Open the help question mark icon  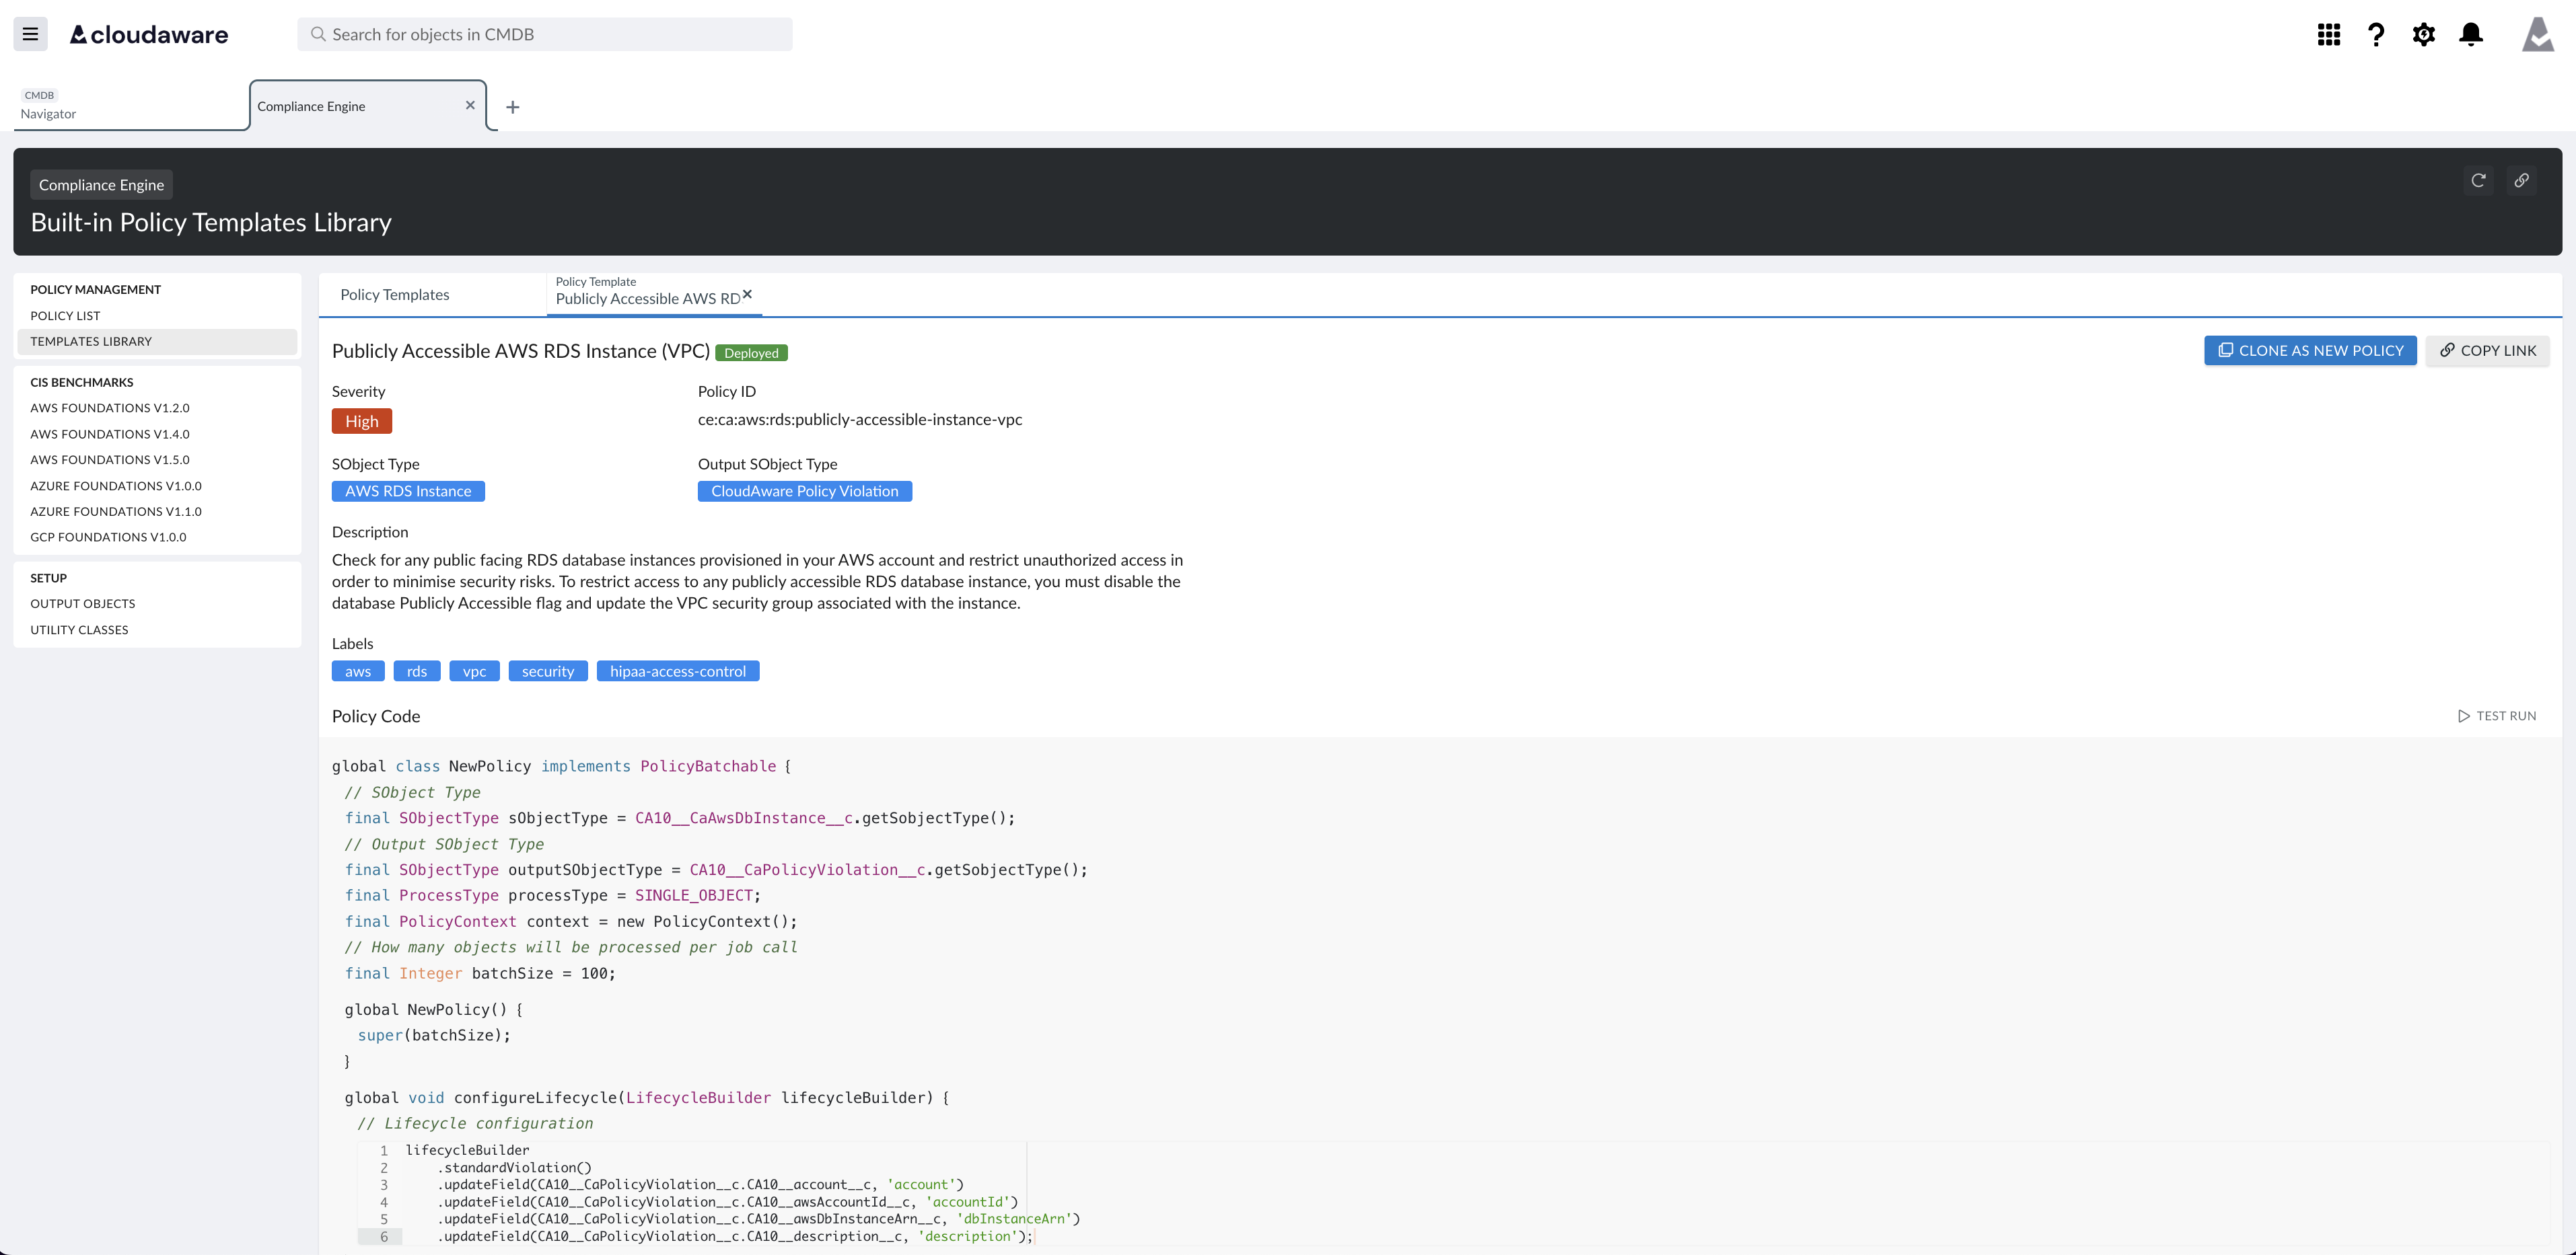click(2376, 35)
